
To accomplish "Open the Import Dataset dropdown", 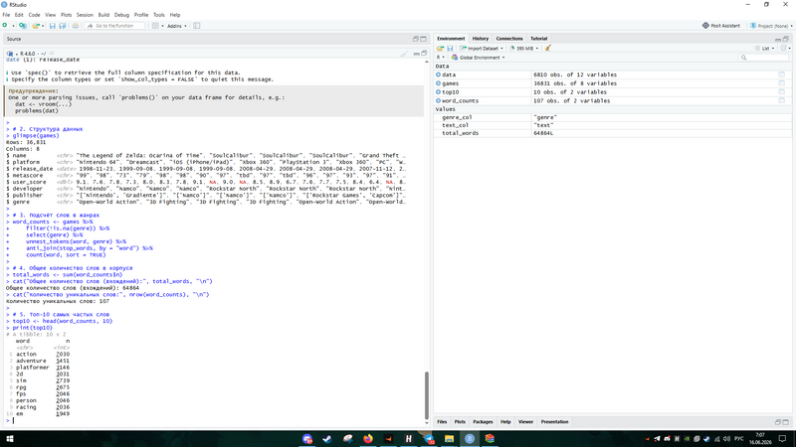I will [482, 48].
